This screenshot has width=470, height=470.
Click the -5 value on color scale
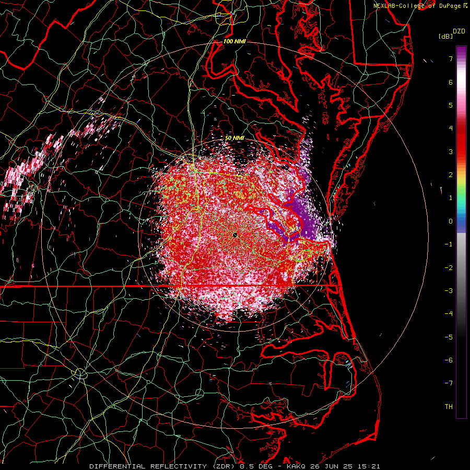click(449, 337)
